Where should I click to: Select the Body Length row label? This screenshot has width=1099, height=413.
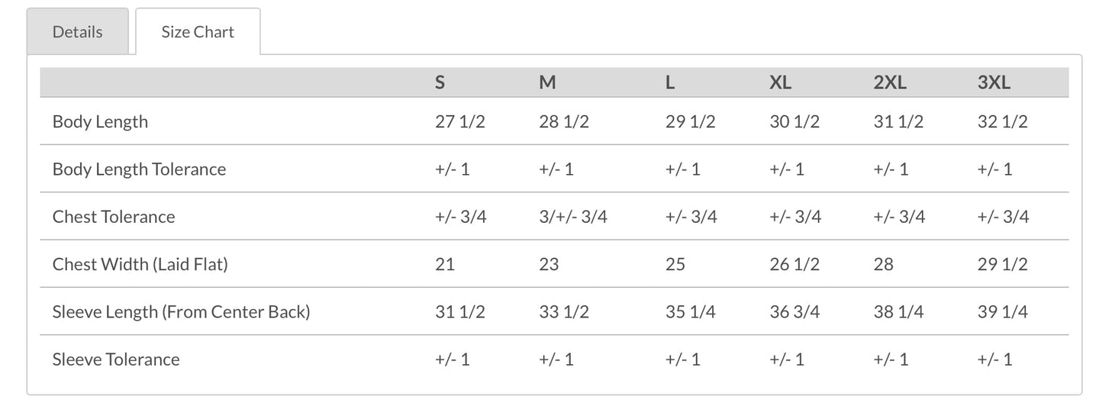click(100, 122)
